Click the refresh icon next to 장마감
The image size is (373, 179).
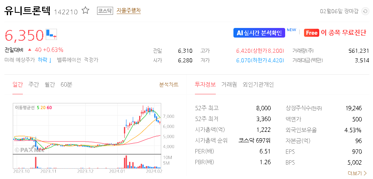(x=365, y=11)
